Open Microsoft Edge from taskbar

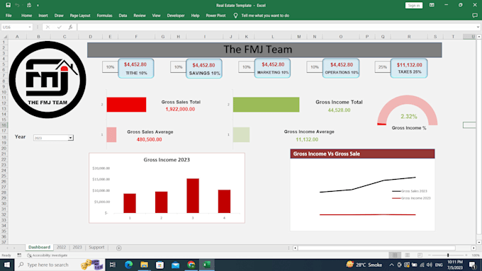[128, 265]
